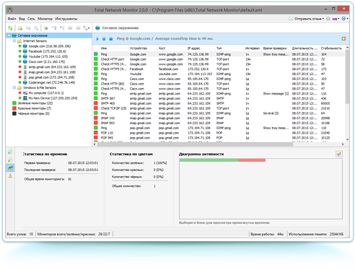Sort by the IP адрес column header
This screenshot has height=270, width=355.
point(201,48)
